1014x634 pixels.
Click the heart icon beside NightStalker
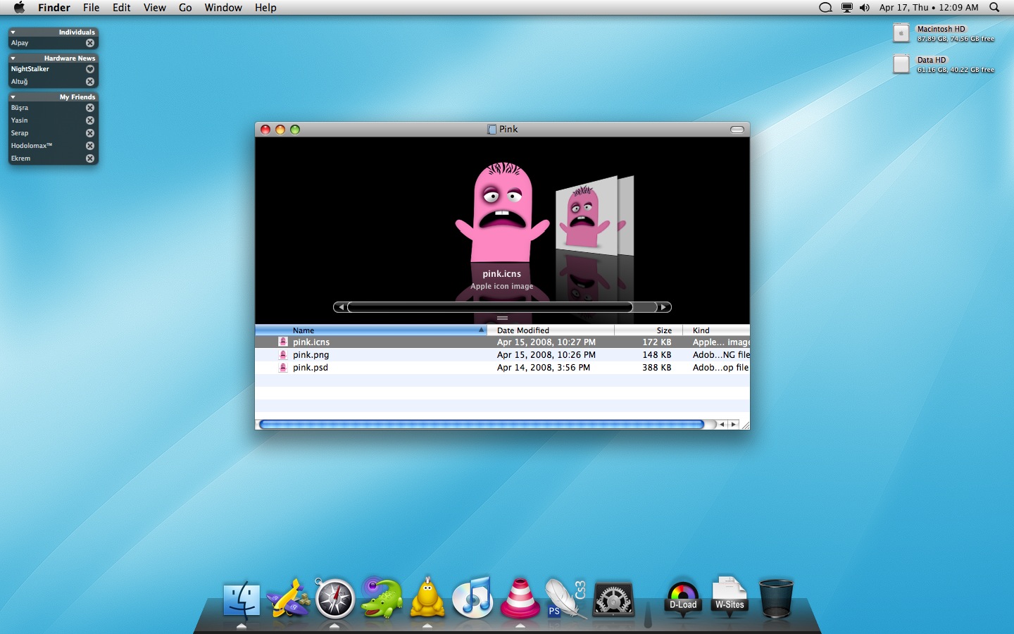tap(90, 69)
